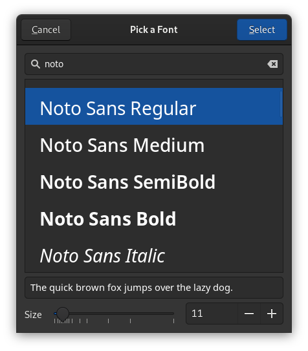Focus the font search field containing noto
Viewport: 308px width, 351px height.
click(154, 64)
